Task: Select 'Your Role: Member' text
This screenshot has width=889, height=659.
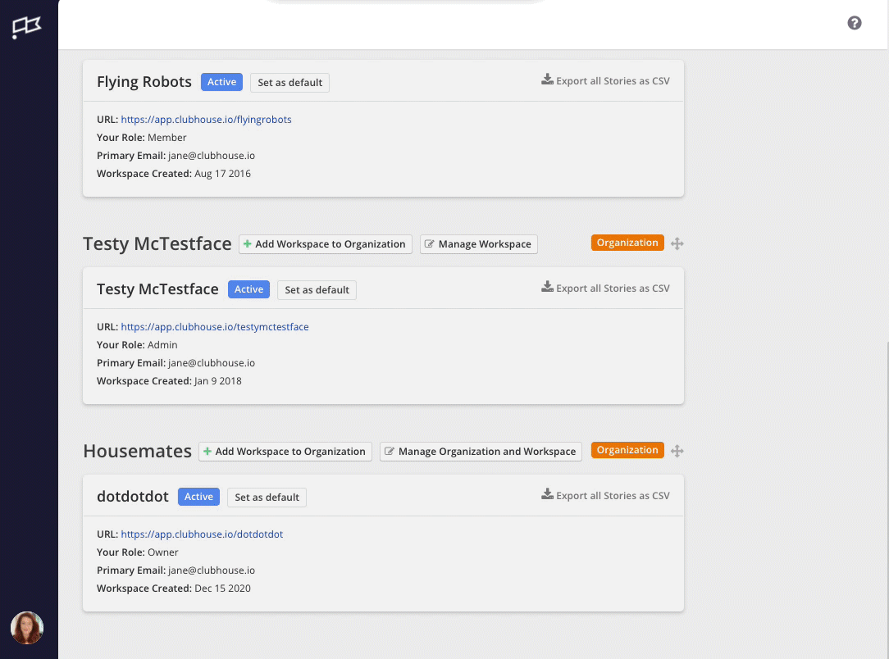Action: (x=141, y=137)
